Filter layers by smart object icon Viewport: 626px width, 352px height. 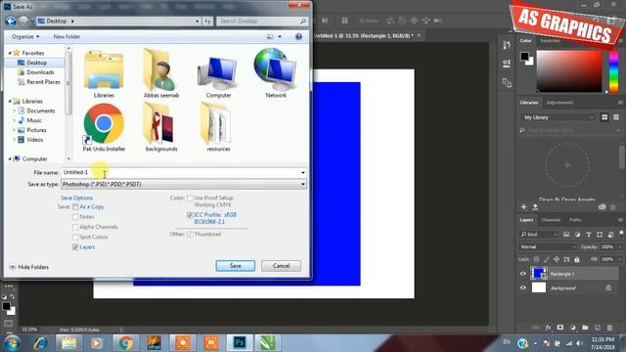[x=610, y=235]
